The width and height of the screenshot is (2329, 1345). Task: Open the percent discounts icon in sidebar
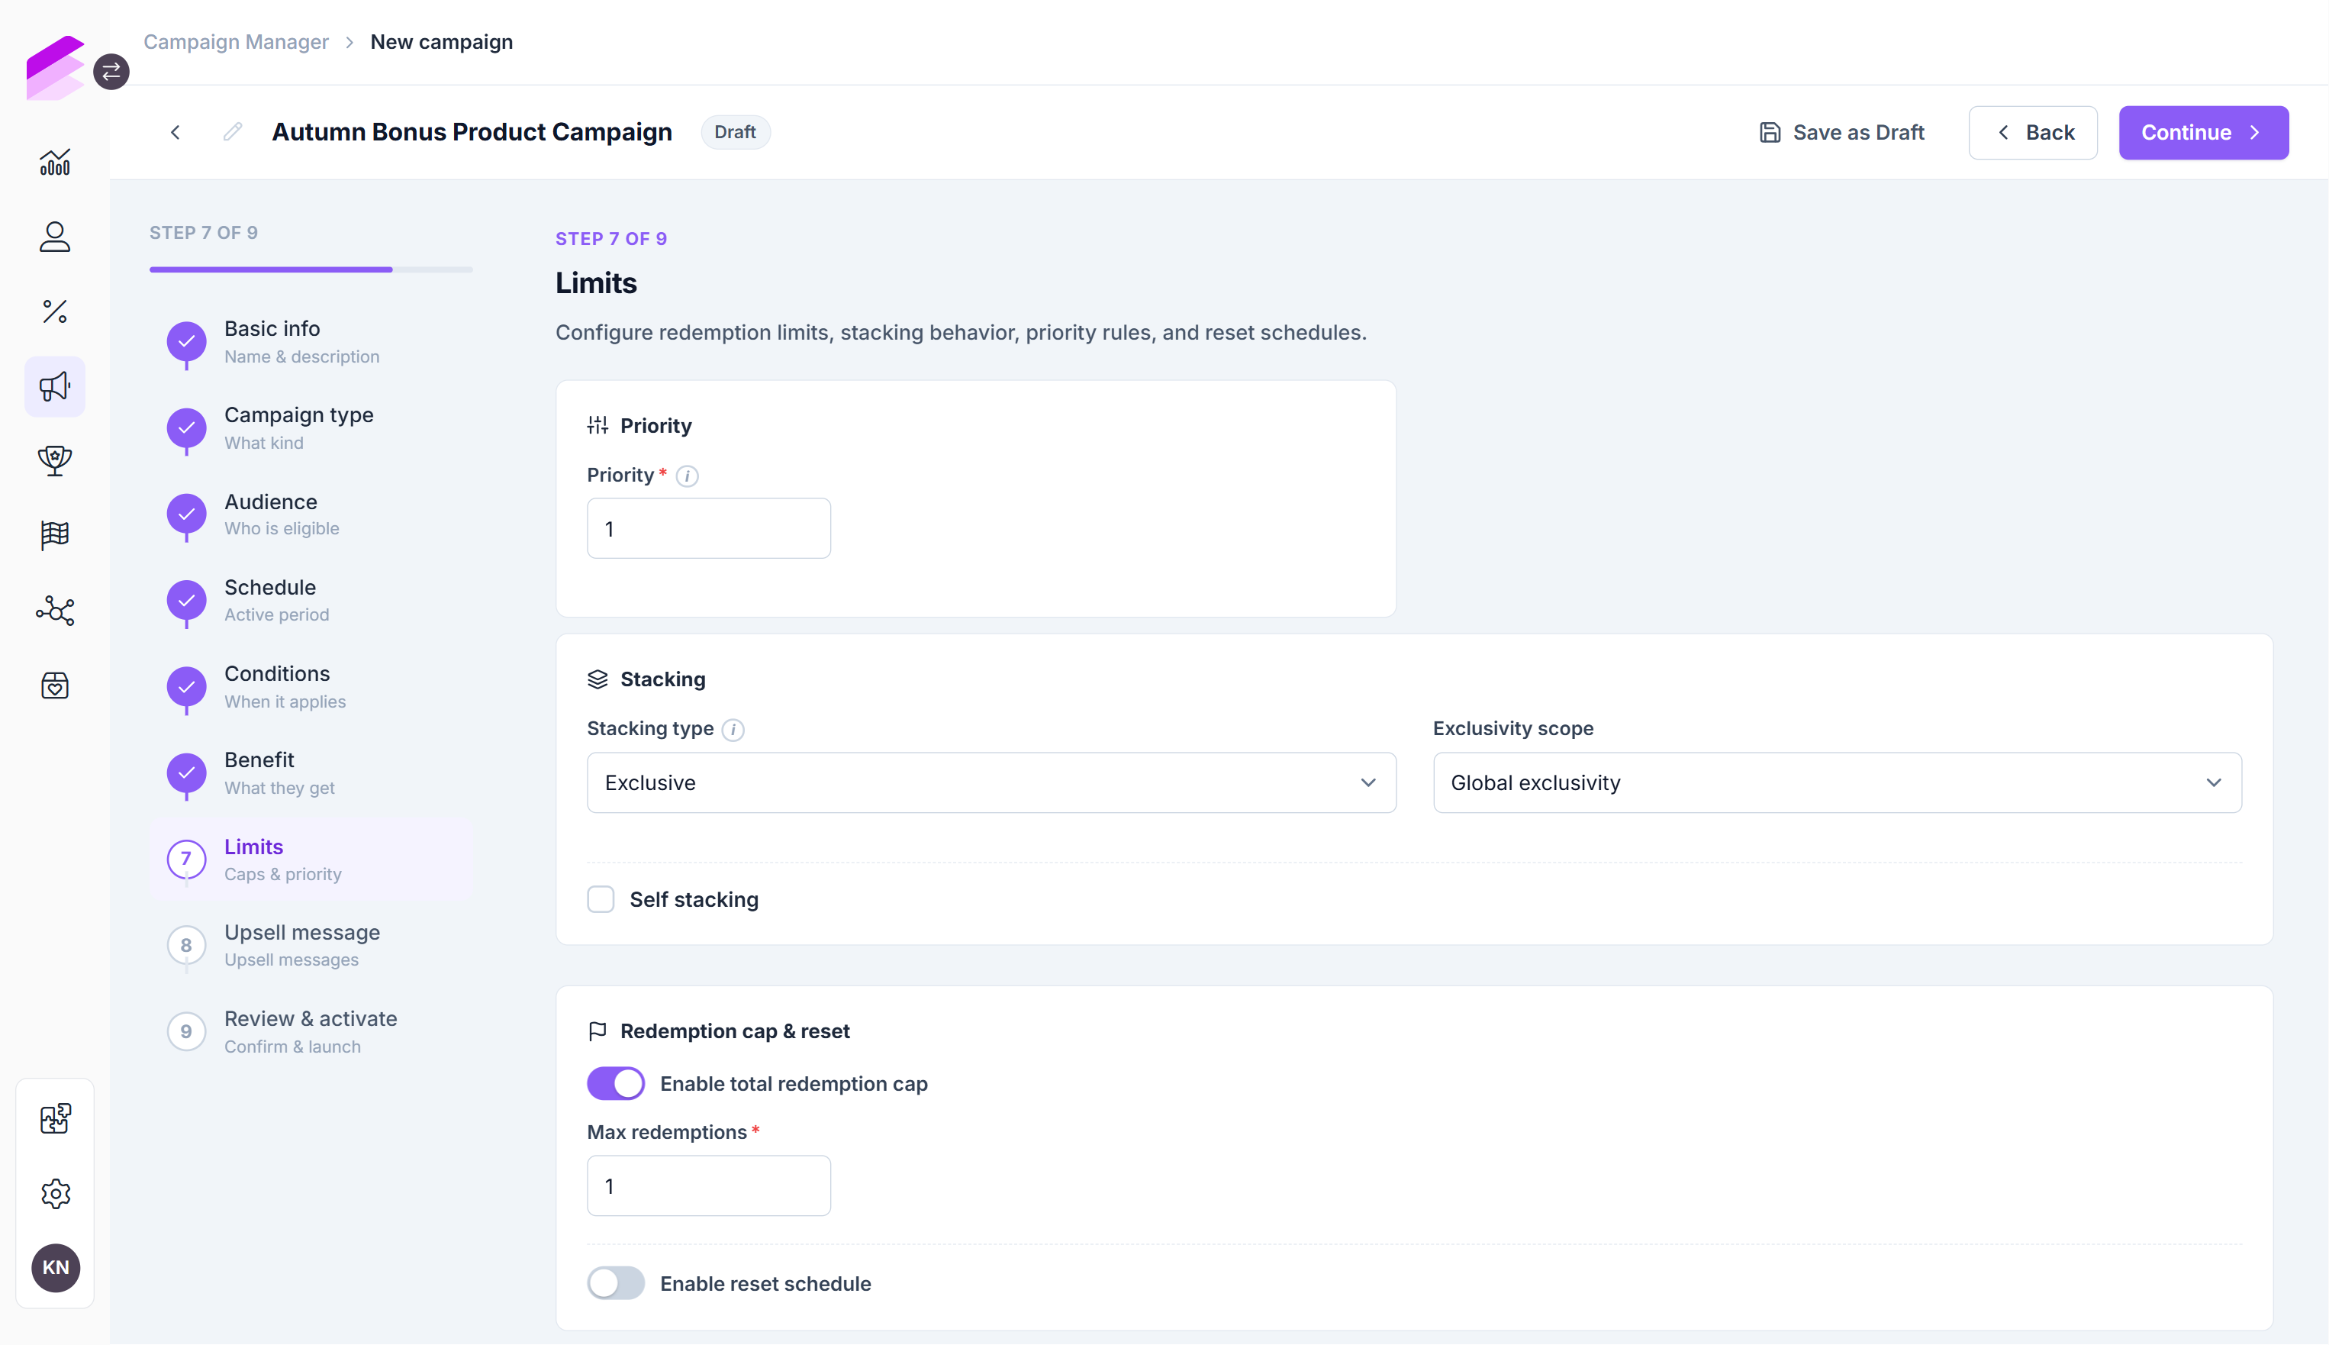click(x=54, y=311)
